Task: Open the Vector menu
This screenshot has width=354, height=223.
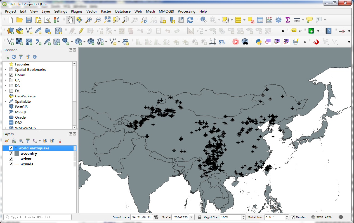Action: point(92,11)
